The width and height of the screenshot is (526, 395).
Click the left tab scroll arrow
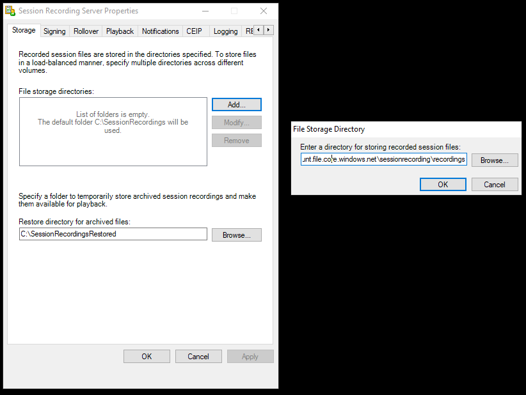259,29
